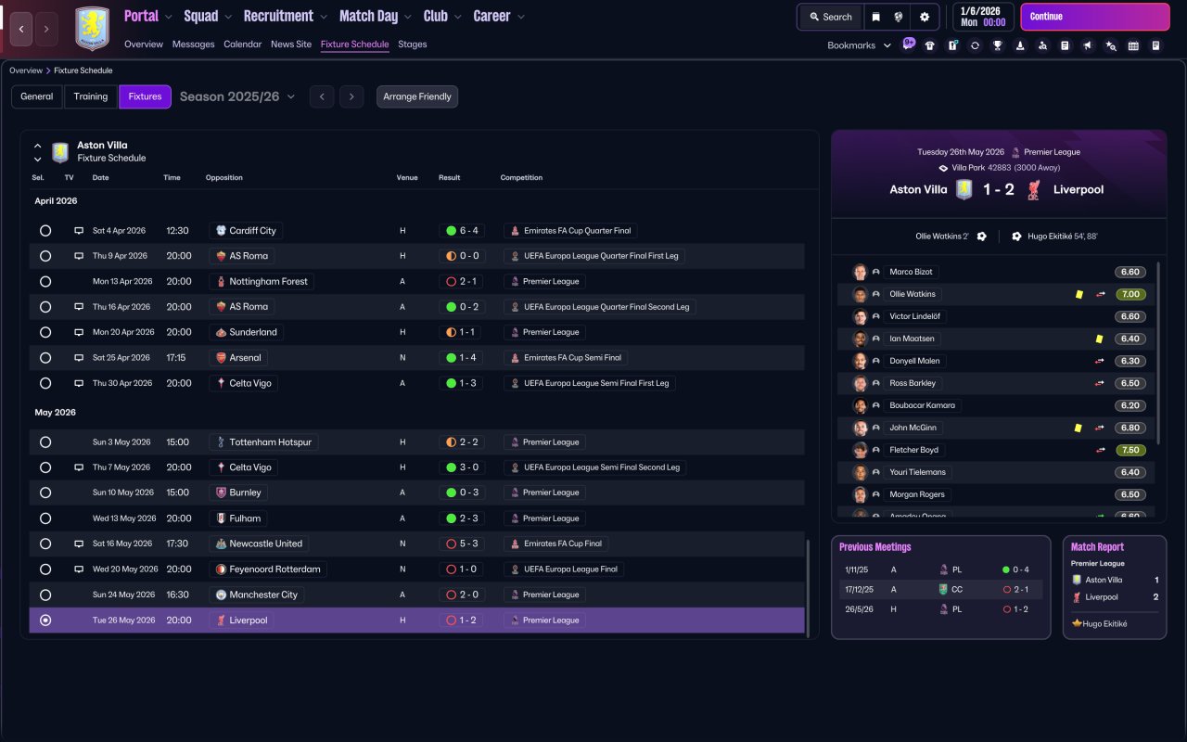Image resolution: width=1187 pixels, height=742 pixels.
Task: Click the Aston Villa club crest in the header
Action: [x=92, y=29]
